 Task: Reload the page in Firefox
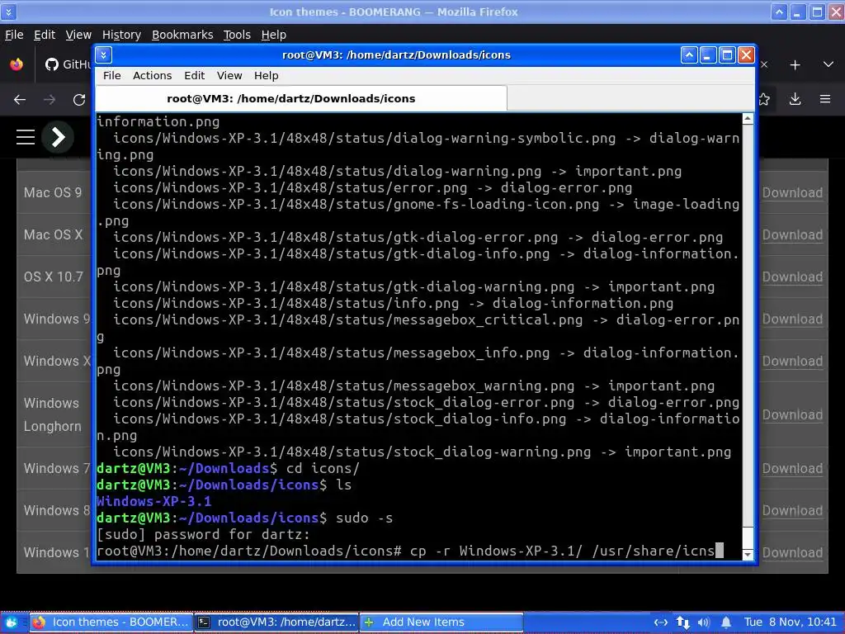click(79, 99)
